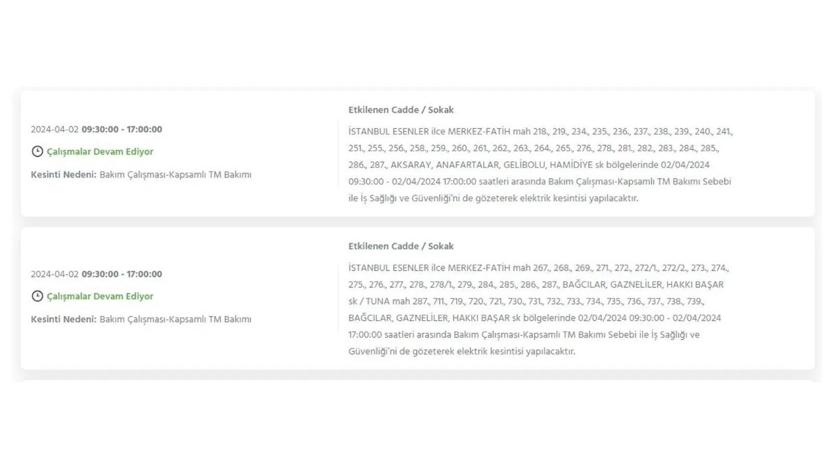Image resolution: width=833 pixels, height=459 pixels.
Task: Select second card date 2024-04-02 09:30:00 - 17:00:00
Action: [96, 275]
